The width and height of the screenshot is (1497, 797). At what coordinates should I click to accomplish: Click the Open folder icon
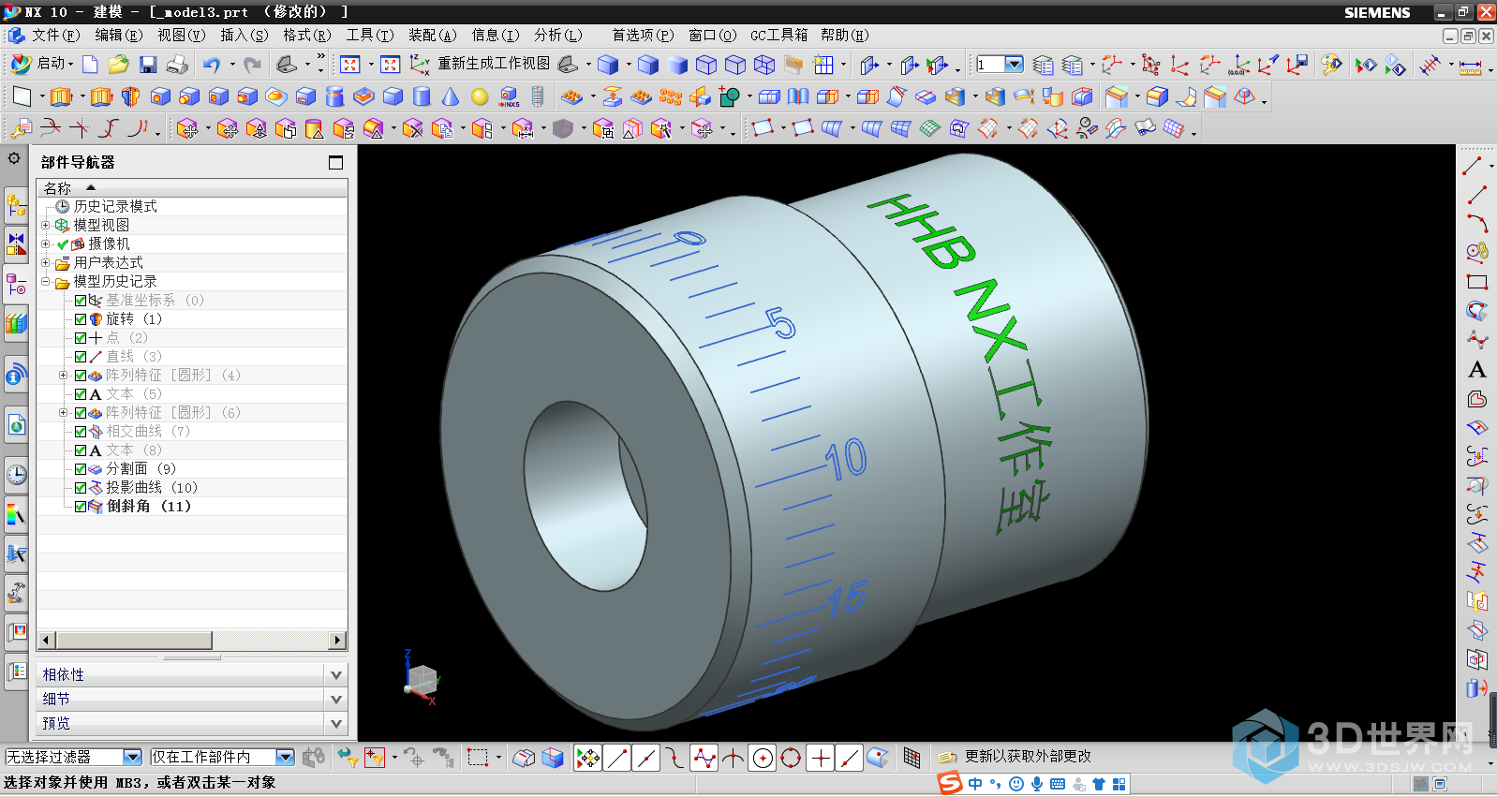(x=118, y=64)
